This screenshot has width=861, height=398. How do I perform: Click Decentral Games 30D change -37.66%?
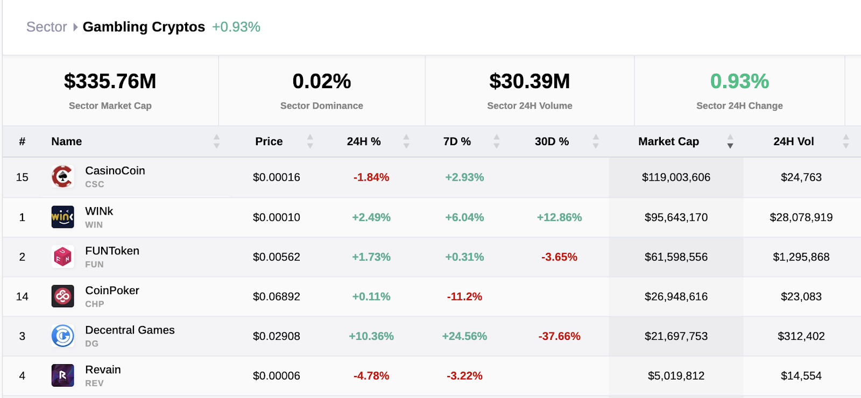click(559, 336)
